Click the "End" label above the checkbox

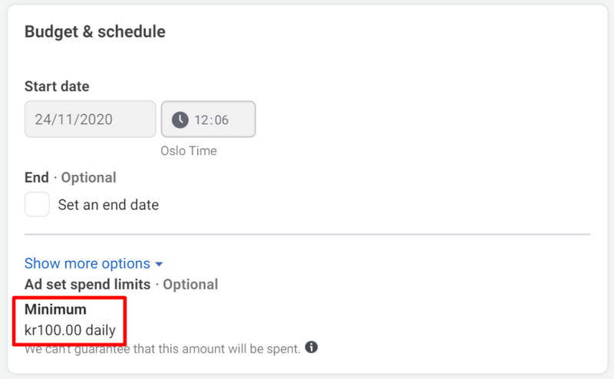37,177
